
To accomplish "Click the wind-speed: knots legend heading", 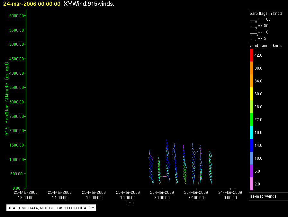I will 266,46.
